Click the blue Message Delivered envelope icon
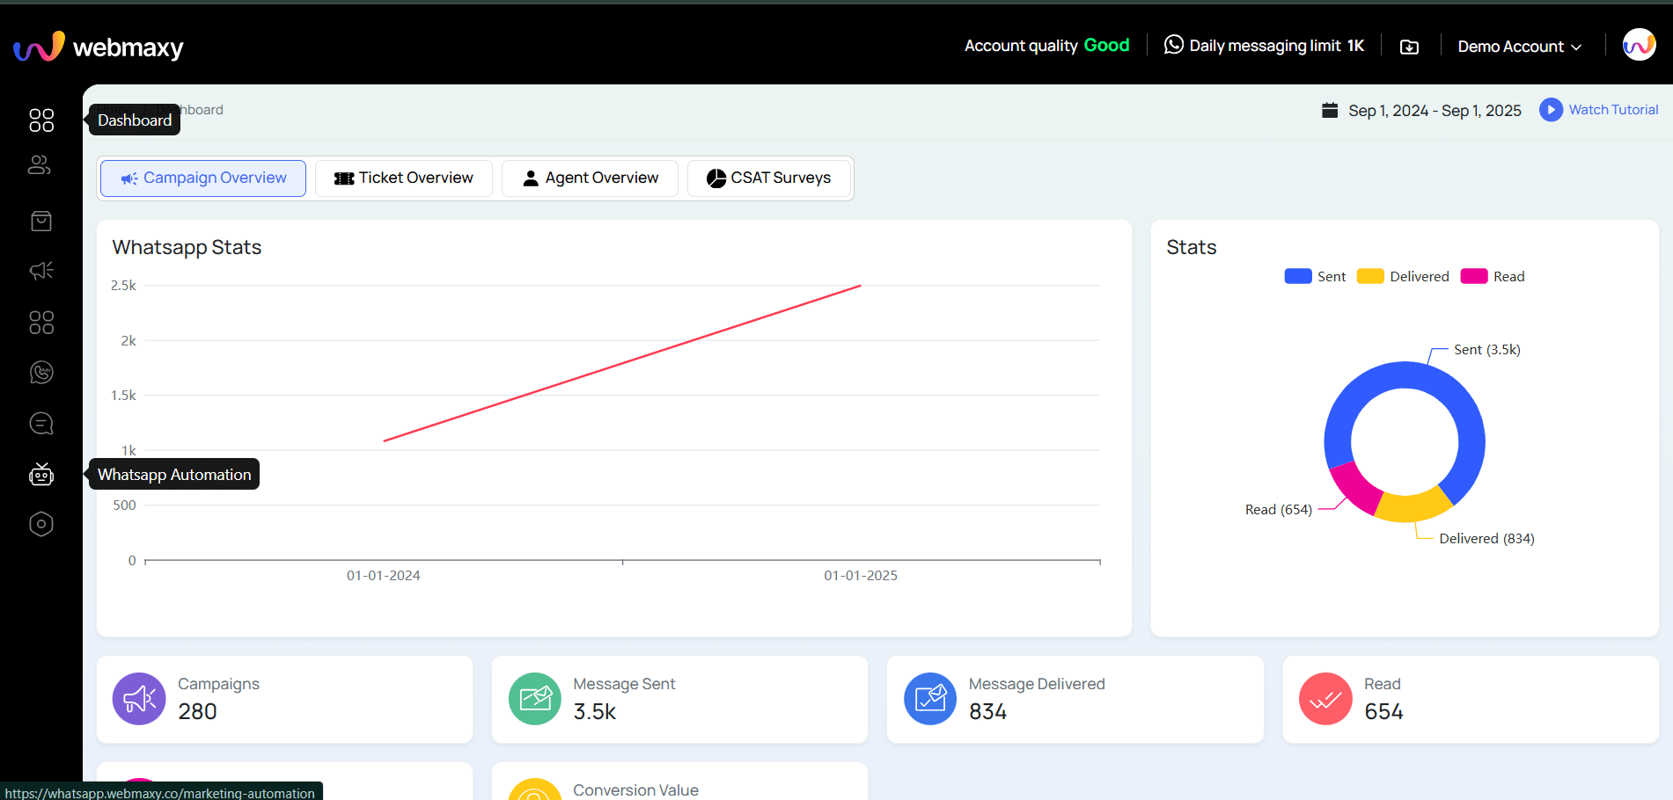1673x800 pixels. (x=930, y=699)
